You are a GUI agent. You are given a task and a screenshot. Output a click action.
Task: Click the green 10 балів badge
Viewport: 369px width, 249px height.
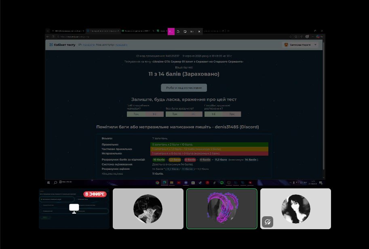pyautogui.click(x=159, y=160)
